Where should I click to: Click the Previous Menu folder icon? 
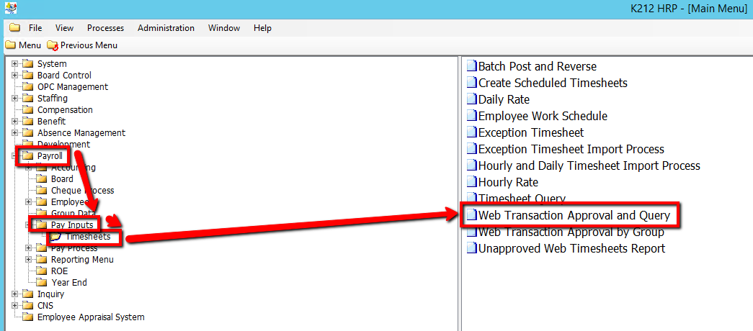(x=52, y=45)
